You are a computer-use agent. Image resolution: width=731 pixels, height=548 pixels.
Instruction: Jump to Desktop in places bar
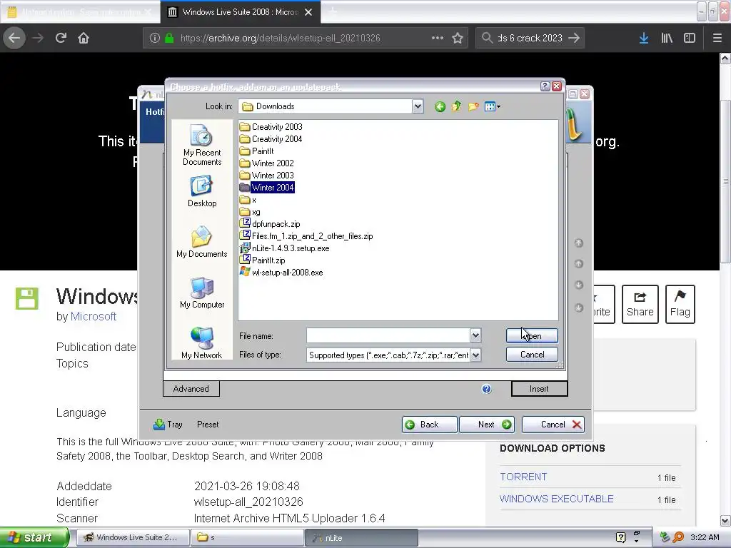point(202,191)
